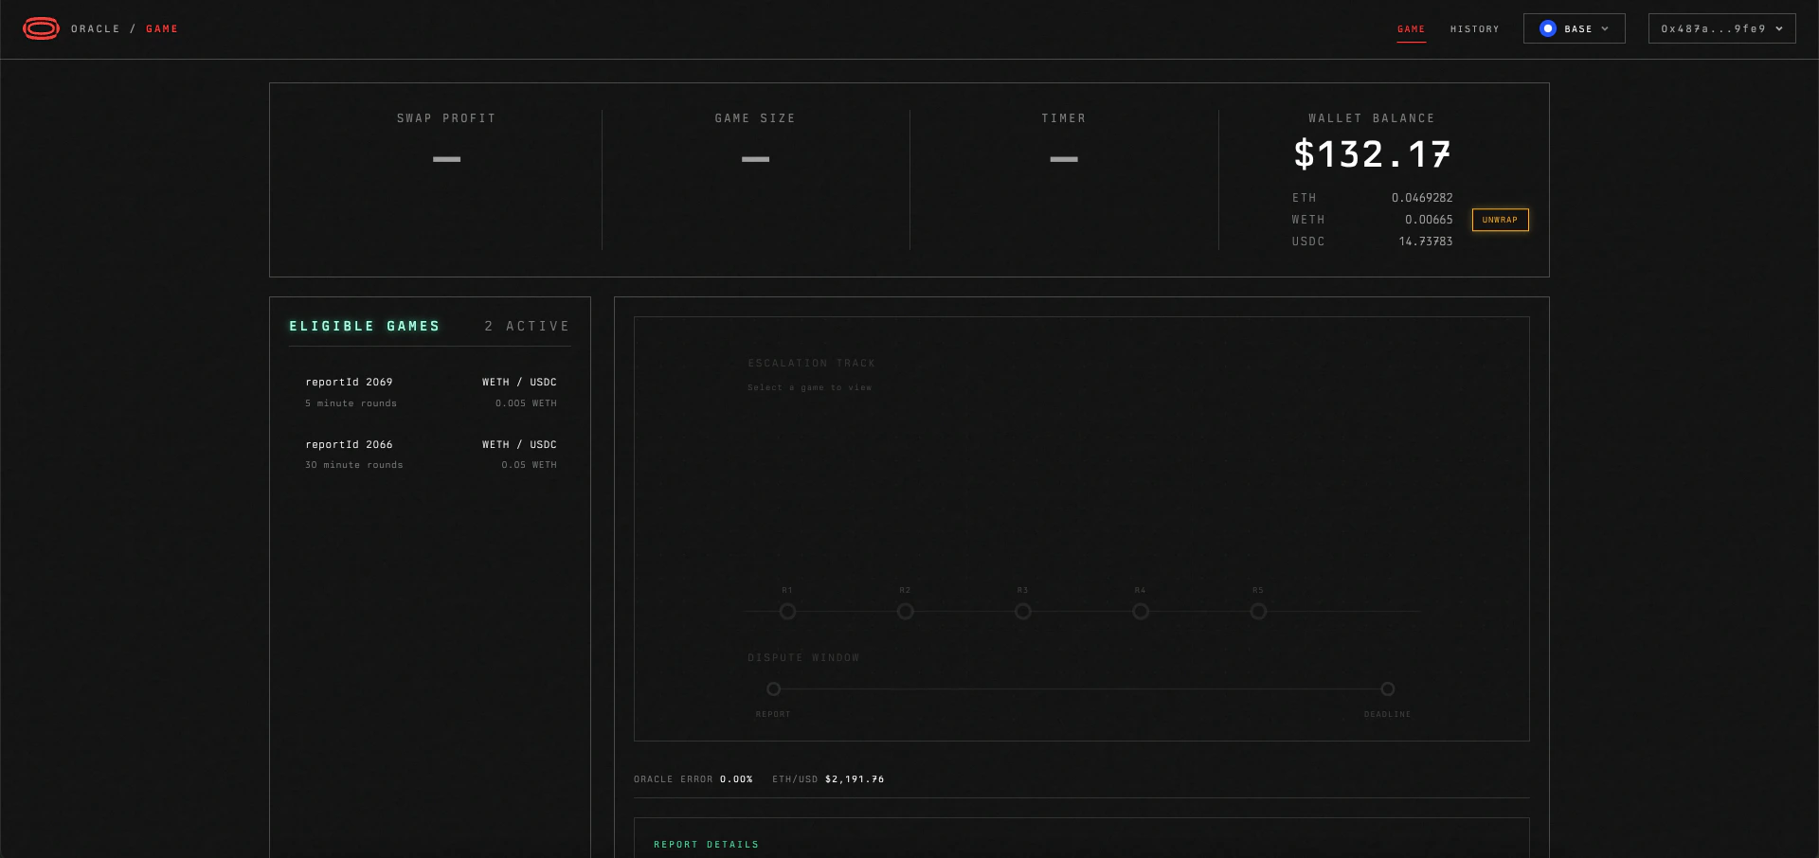Click the GAME SIZE label

tap(755, 118)
